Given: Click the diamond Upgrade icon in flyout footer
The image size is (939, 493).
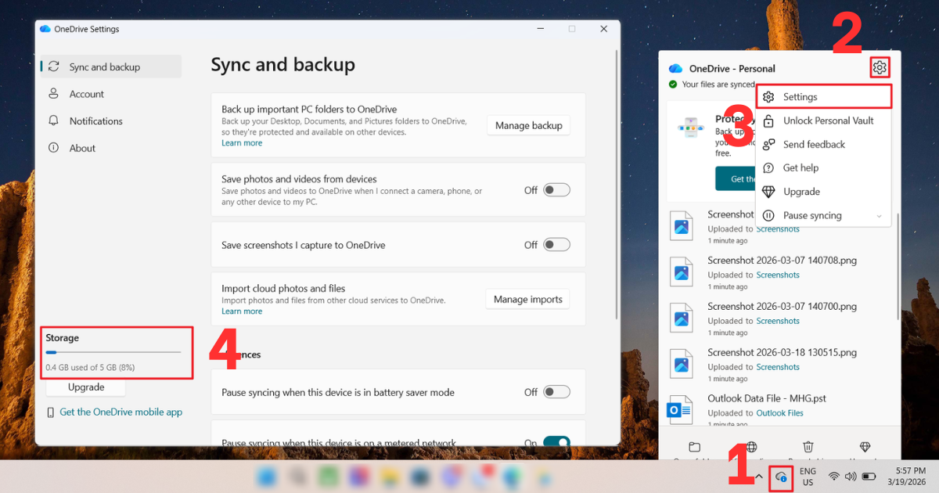Looking at the screenshot, I should pyautogui.click(x=865, y=448).
